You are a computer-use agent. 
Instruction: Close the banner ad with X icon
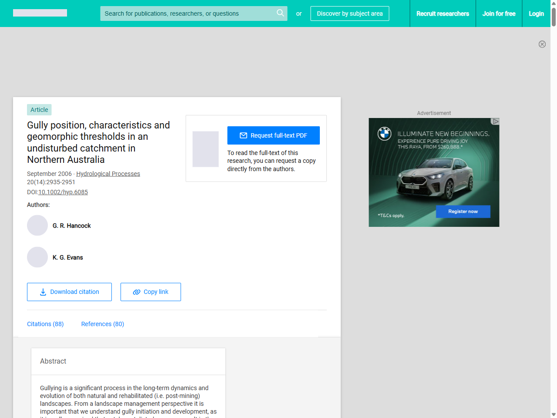click(x=542, y=44)
